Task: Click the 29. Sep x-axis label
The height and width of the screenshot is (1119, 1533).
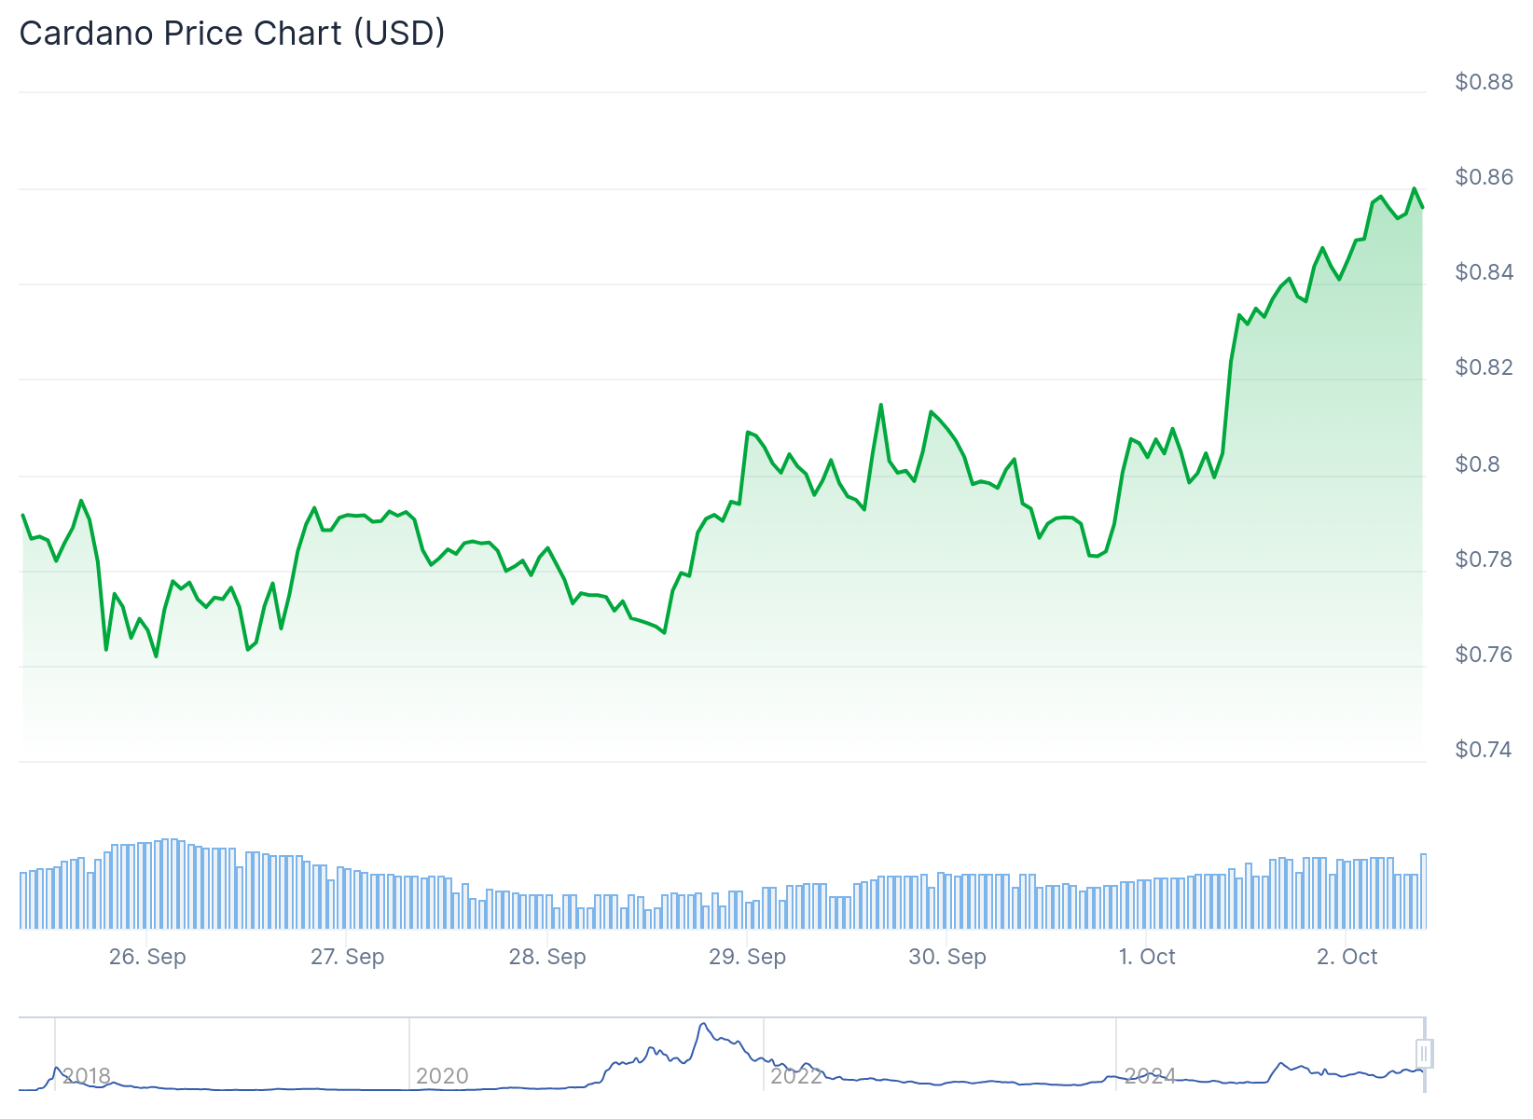Action: pos(747,957)
